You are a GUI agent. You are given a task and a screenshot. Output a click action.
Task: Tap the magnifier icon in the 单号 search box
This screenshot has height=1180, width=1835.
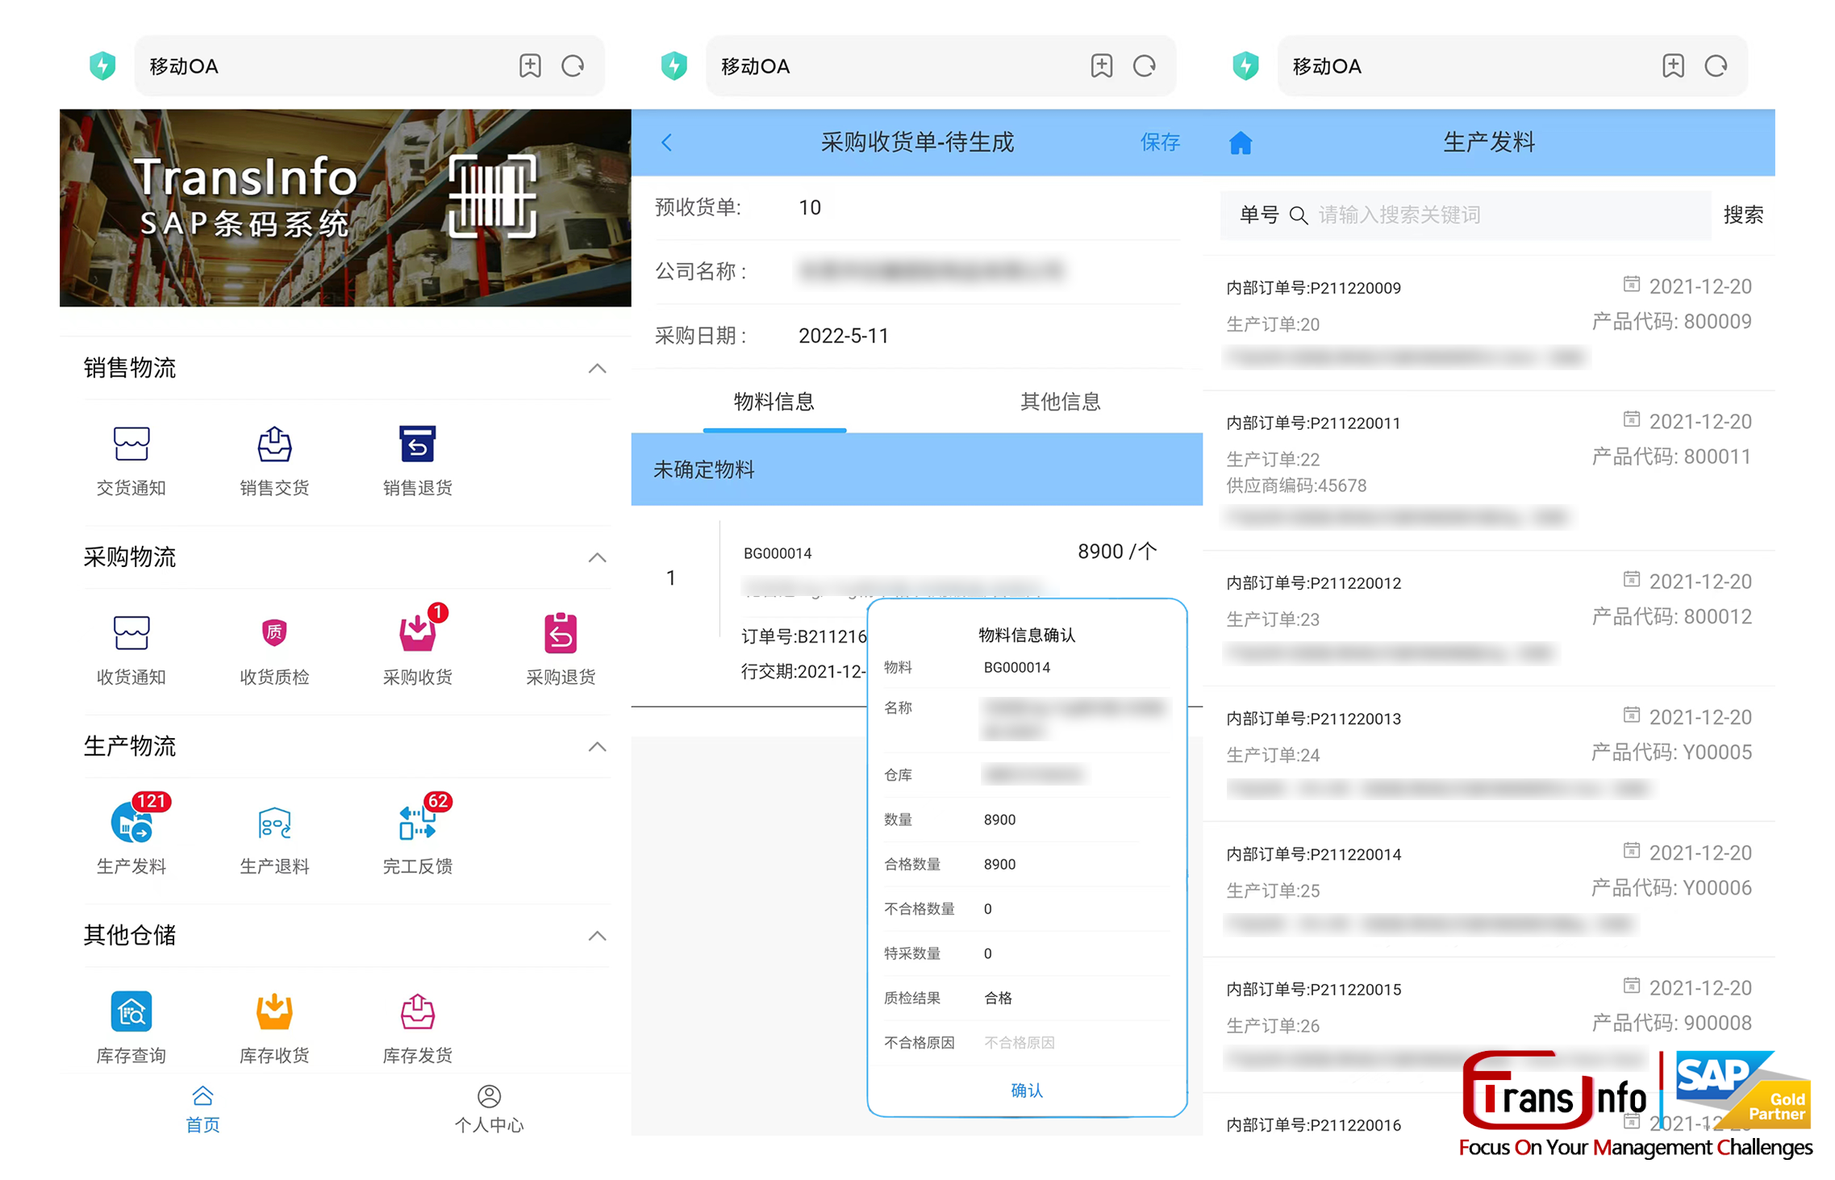1299,215
